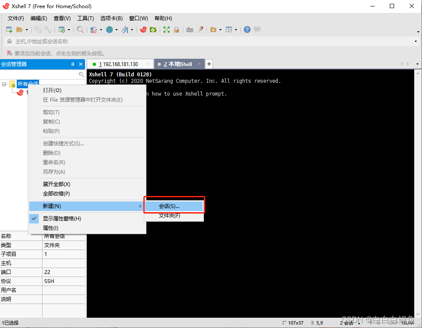Click the terminal vertical scrollbar
Screen dimensions: 422x328
point(418,193)
